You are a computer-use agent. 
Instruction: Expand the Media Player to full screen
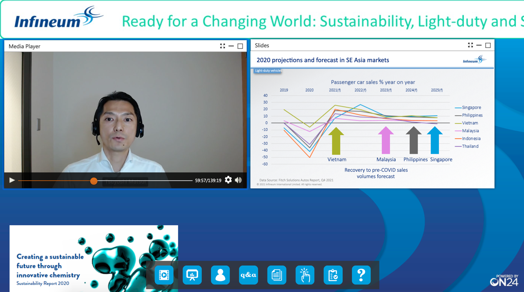tap(223, 46)
